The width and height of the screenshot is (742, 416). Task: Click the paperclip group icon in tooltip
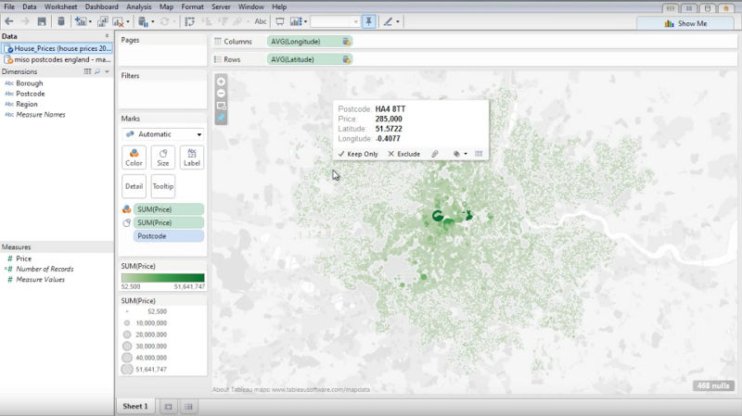tap(434, 154)
